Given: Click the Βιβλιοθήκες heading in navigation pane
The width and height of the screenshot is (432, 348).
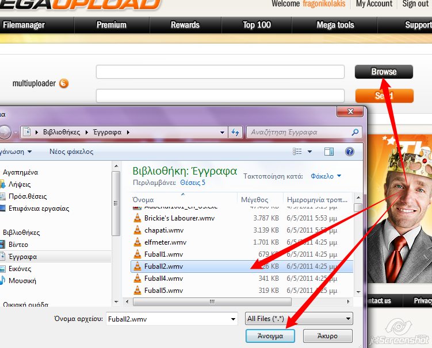Looking at the screenshot, I should 21,233.
